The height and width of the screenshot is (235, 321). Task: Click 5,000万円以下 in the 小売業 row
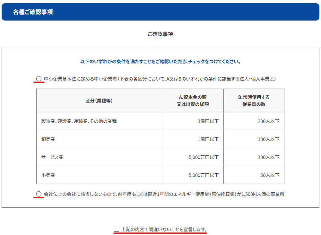tap(193, 175)
